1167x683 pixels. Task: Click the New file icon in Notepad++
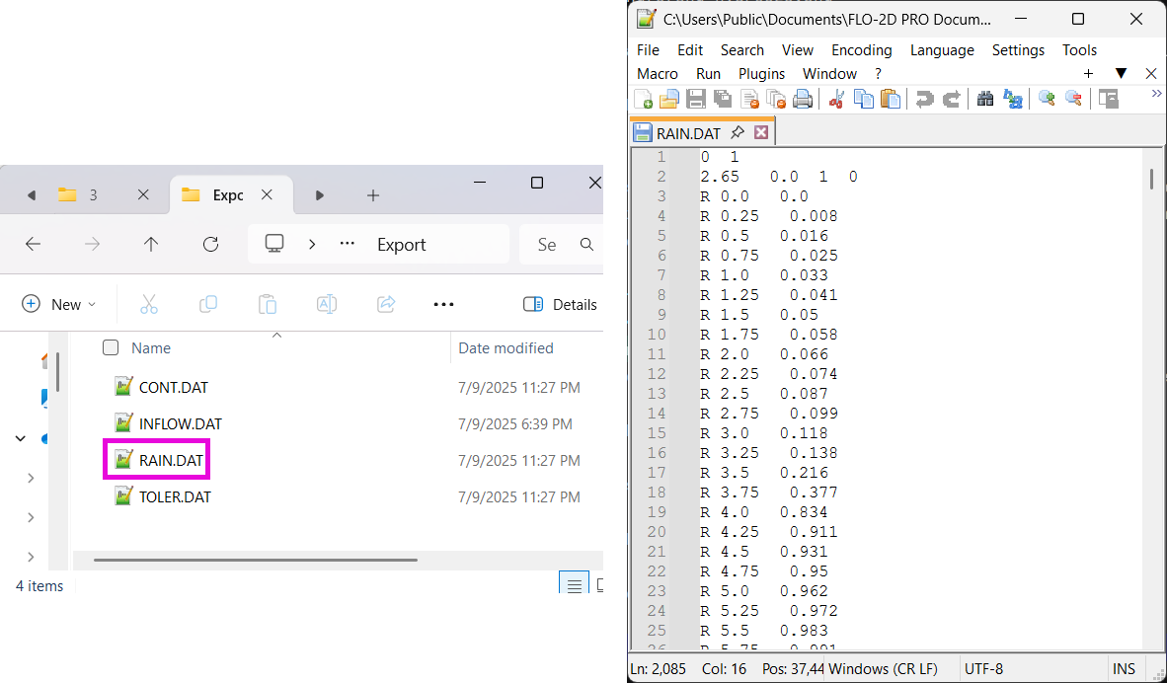pos(644,99)
